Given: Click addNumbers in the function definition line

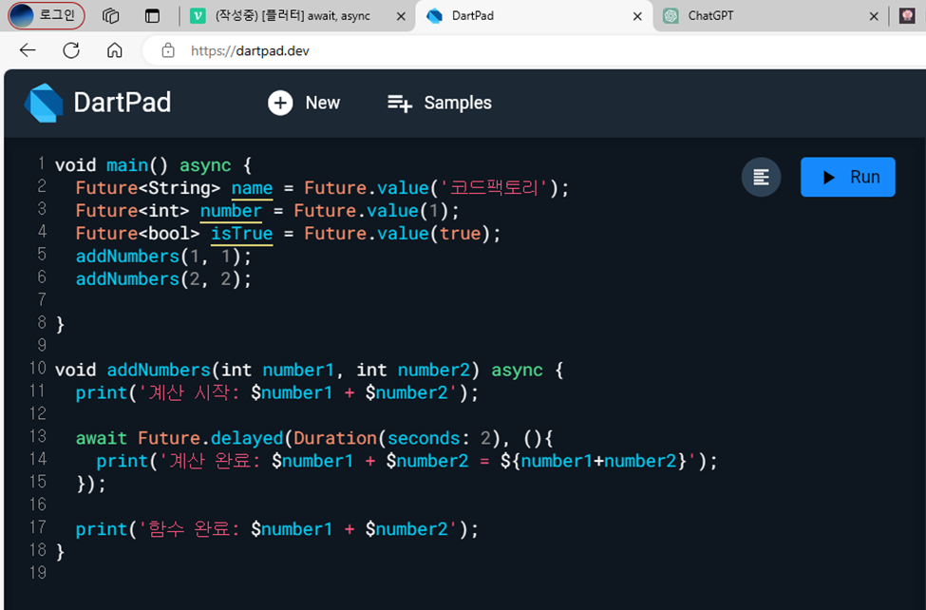Looking at the screenshot, I should pos(159,371).
